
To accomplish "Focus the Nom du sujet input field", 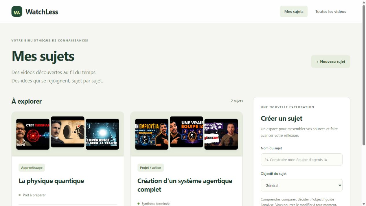I will (301, 159).
